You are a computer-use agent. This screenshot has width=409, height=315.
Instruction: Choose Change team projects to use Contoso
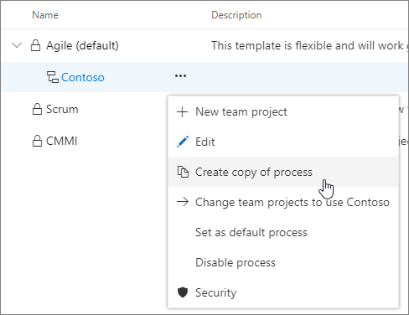click(283, 202)
